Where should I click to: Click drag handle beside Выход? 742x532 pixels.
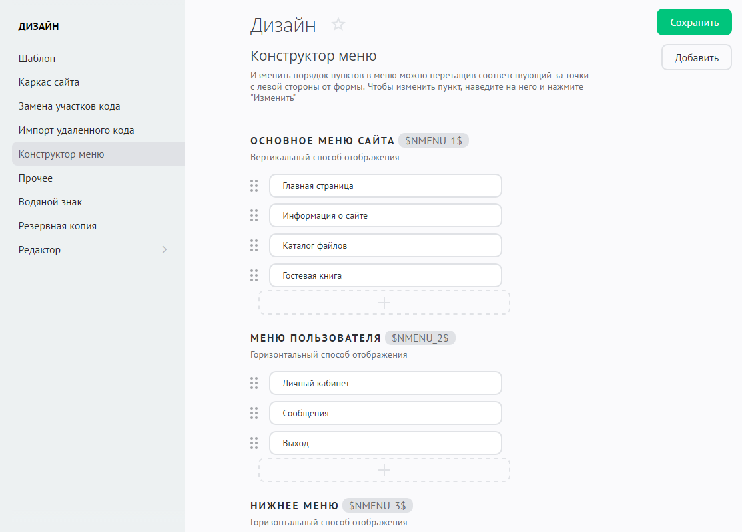(x=254, y=443)
